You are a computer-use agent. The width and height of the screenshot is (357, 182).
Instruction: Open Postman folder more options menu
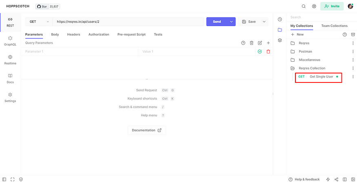(x=353, y=51)
